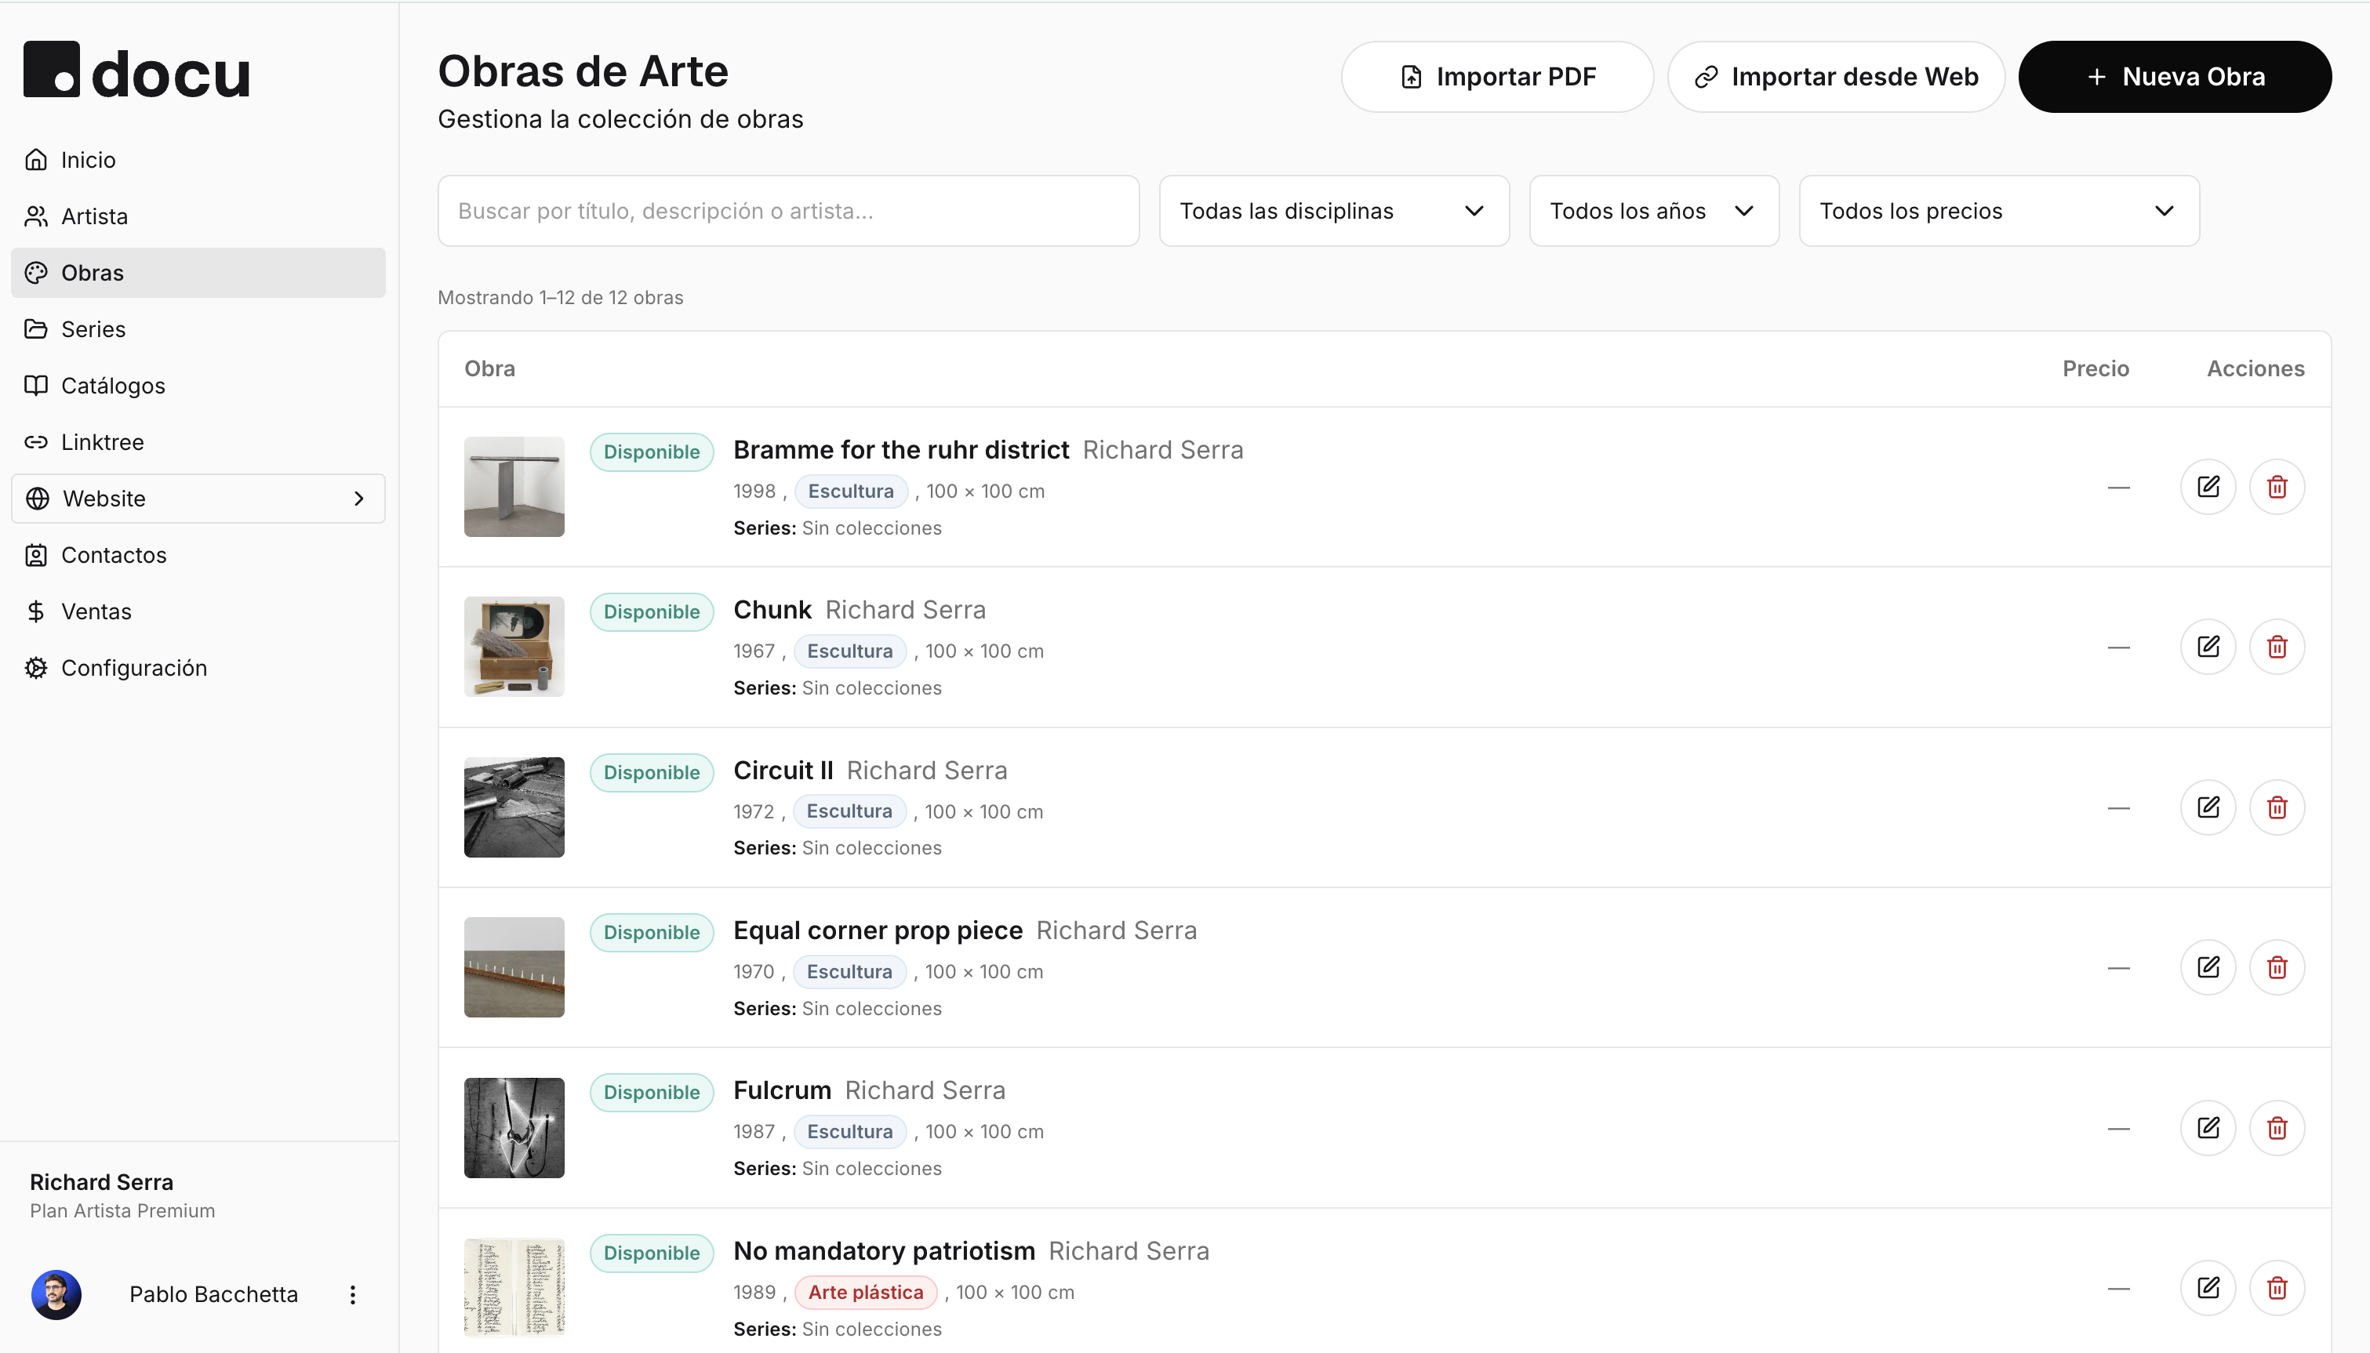Open No mandatory patriotism thumbnail
Viewport: 2370px width, 1353px height.
514,1288
